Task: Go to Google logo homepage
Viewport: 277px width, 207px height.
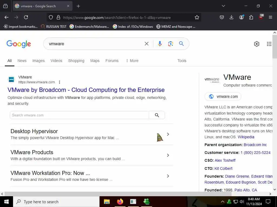Action: [19, 44]
